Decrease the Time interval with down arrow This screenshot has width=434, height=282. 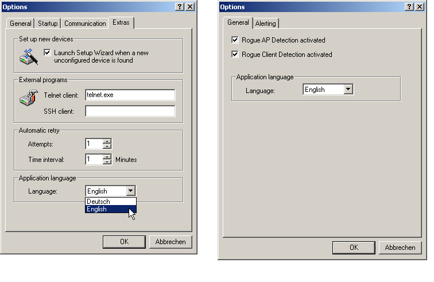(107, 162)
